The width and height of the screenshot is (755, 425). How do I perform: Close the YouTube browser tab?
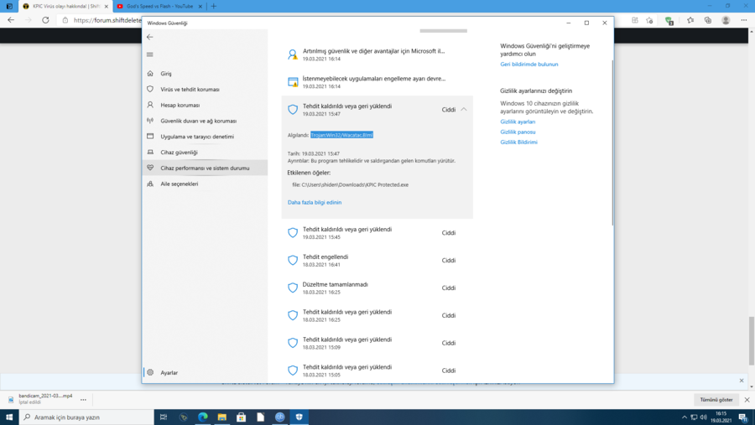coord(200,6)
